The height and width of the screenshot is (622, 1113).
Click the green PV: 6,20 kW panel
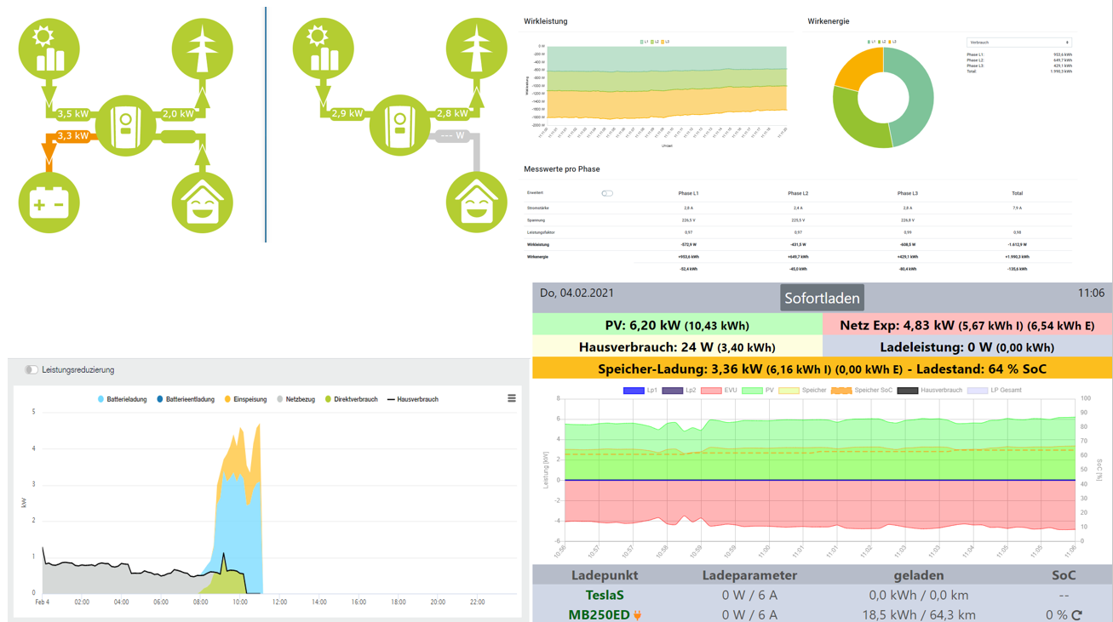677,325
